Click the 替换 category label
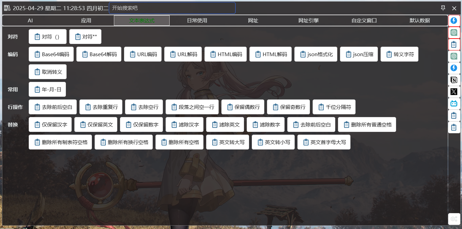 click(13, 124)
